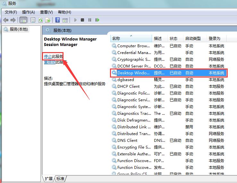Click 网络服务 login cell of DNS Client
This screenshot has height=183, width=237.
point(216,141)
